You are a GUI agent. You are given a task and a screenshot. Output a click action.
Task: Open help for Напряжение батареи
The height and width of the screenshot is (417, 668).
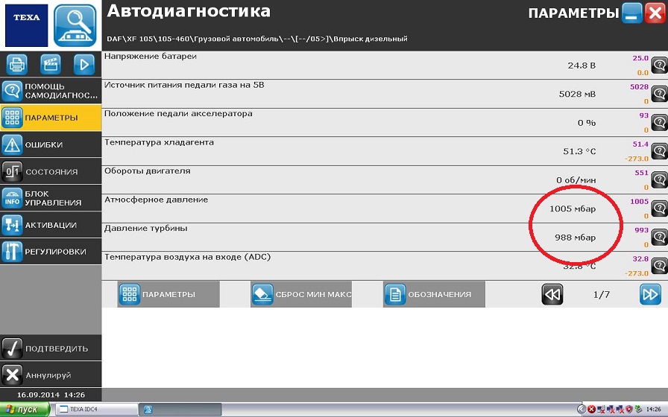(x=660, y=66)
